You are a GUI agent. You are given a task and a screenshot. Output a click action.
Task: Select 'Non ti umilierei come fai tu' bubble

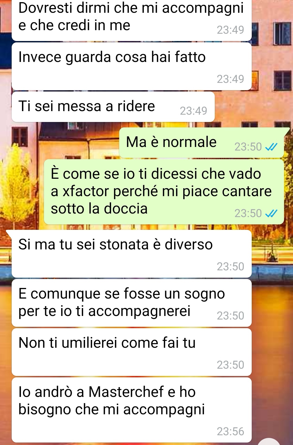[132, 352]
